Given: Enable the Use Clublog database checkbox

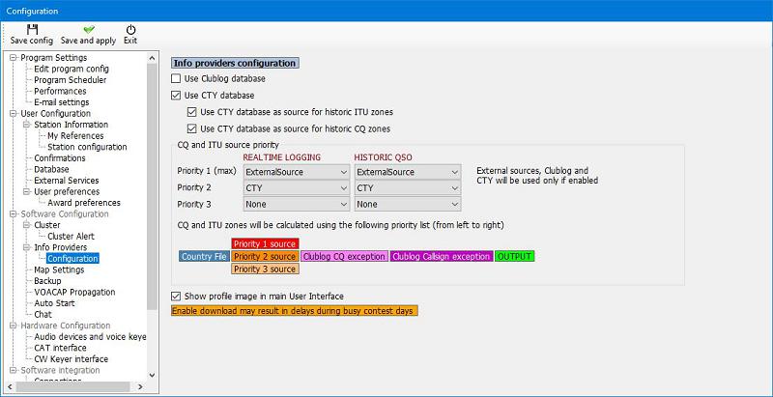Looking at the screenshot, I should [x=176, y=78].
